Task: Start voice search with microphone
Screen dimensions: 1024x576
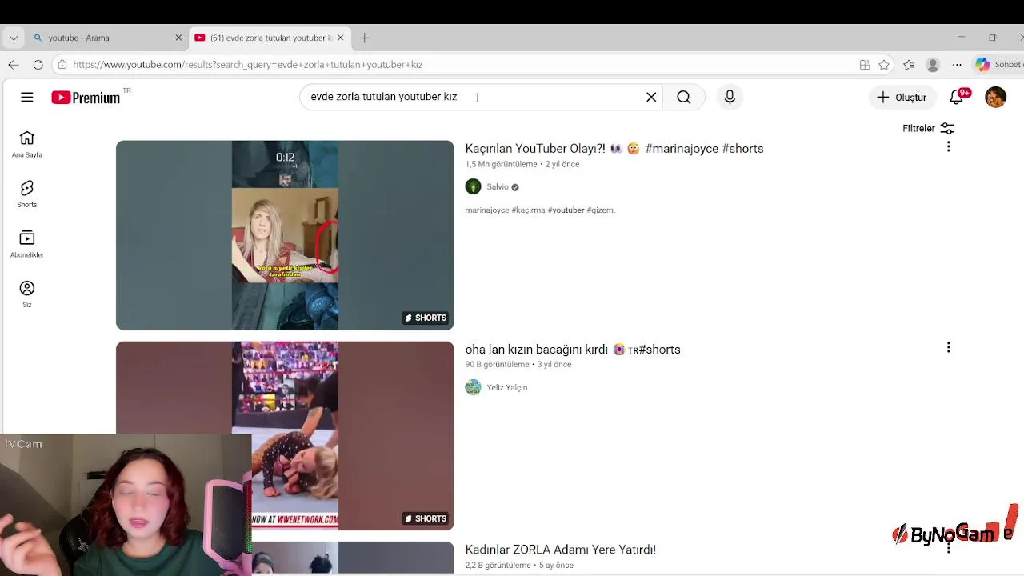Action: 730,97
